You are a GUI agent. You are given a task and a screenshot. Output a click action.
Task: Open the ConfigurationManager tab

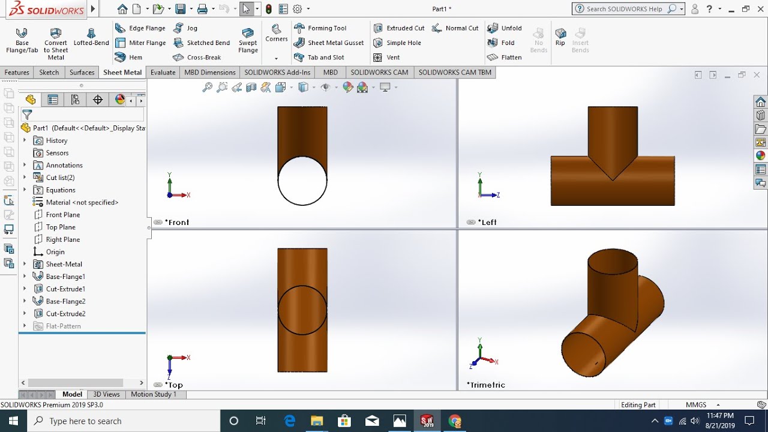(x=75, y=100)
